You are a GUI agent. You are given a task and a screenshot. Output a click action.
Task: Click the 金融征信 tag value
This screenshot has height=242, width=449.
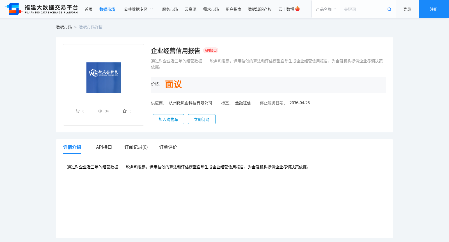(243, 103)
